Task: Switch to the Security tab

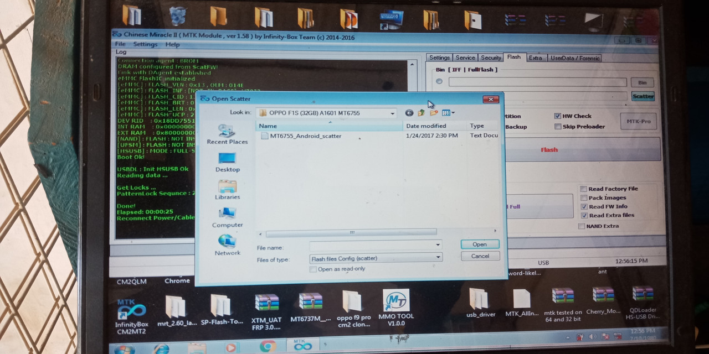Action: (491, 58)
